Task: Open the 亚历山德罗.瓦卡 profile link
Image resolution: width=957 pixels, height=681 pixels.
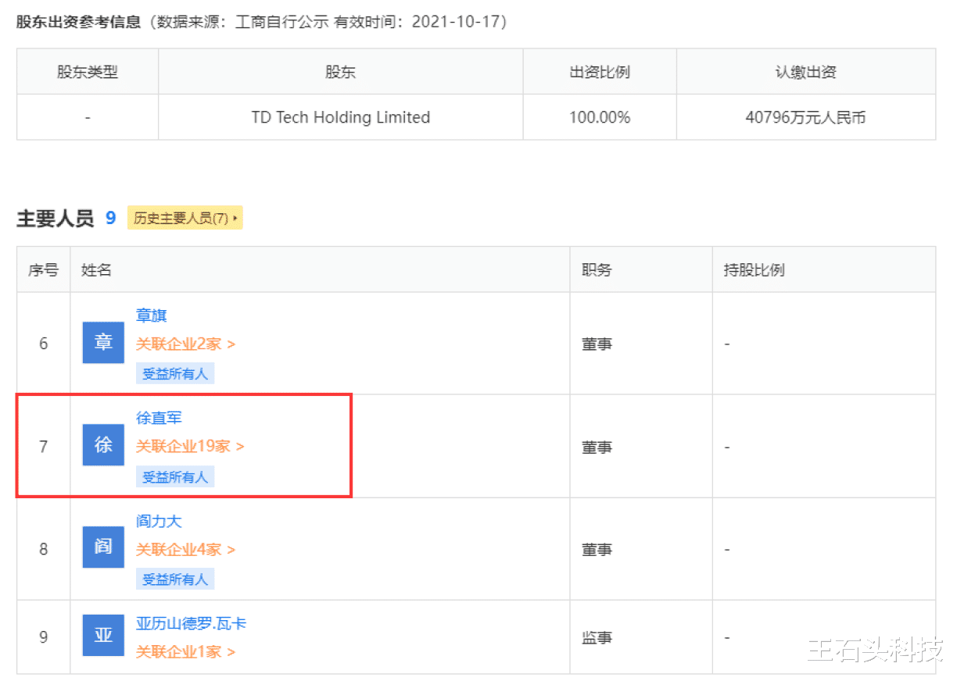Action: pyautogui.click(x=190, y=623)
